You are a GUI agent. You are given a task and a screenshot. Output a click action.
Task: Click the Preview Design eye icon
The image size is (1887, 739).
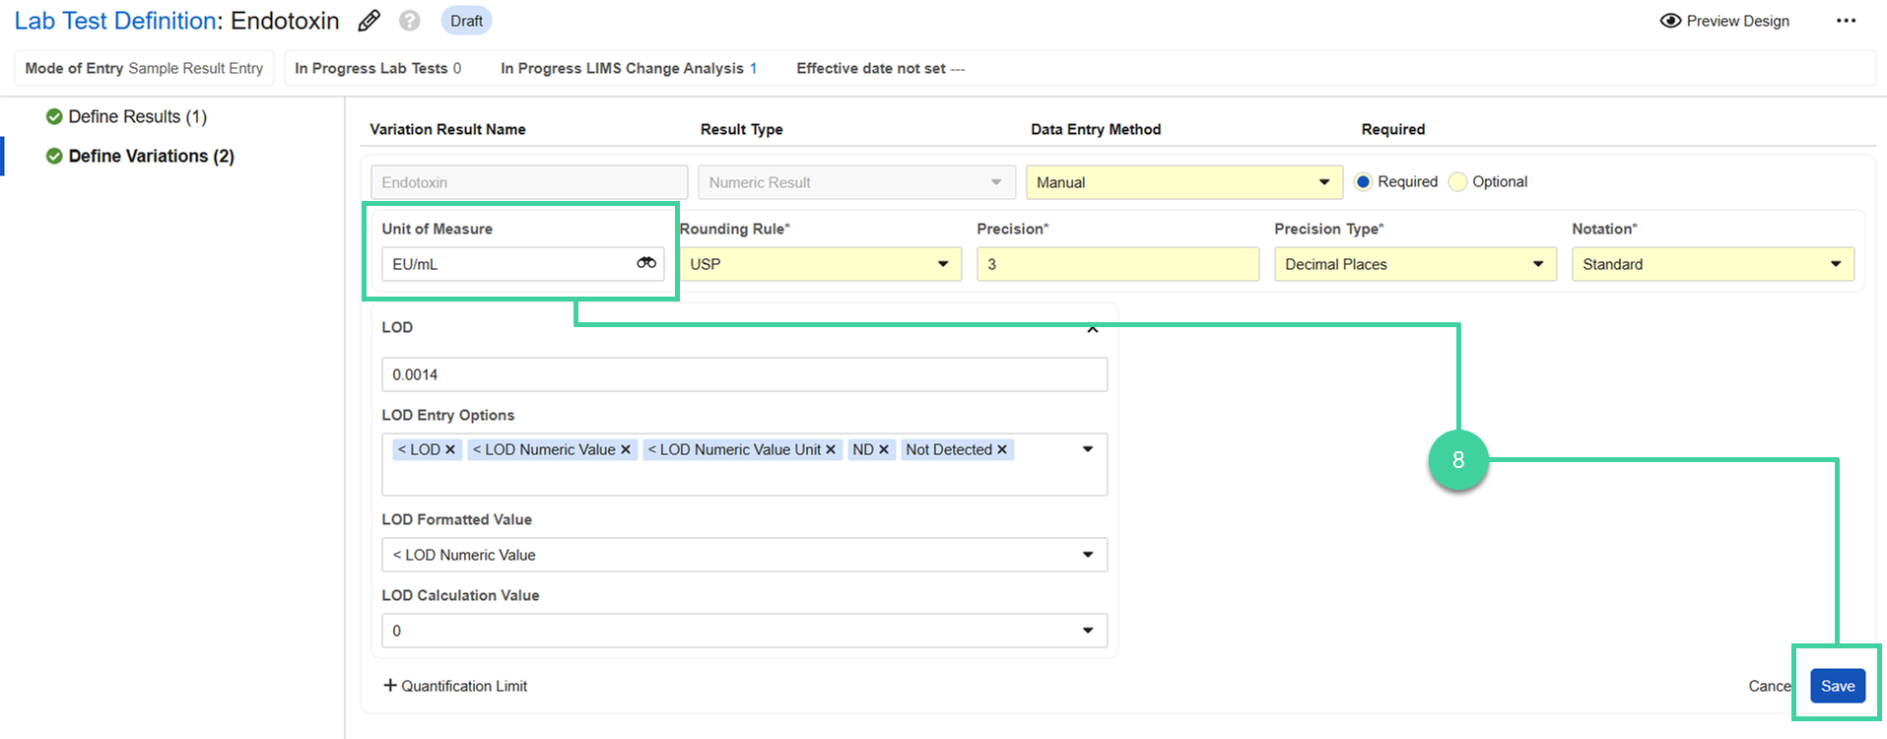[1670, 21]
